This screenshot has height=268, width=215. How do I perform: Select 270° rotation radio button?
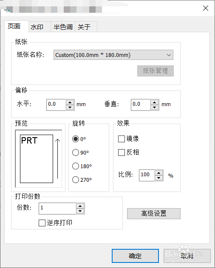76,180
